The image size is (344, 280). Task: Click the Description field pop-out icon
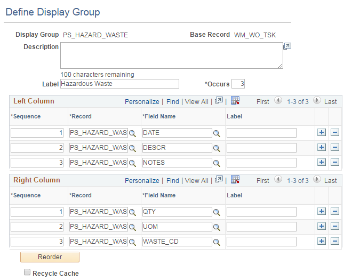[287, 47]
